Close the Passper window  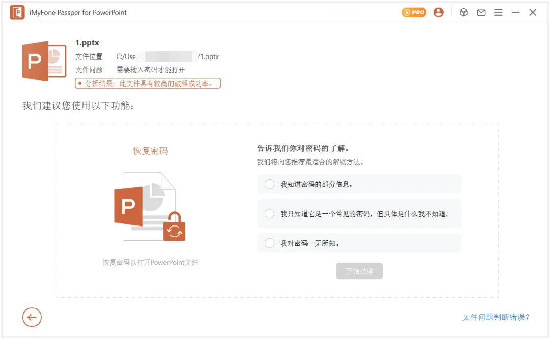point(533,12)
